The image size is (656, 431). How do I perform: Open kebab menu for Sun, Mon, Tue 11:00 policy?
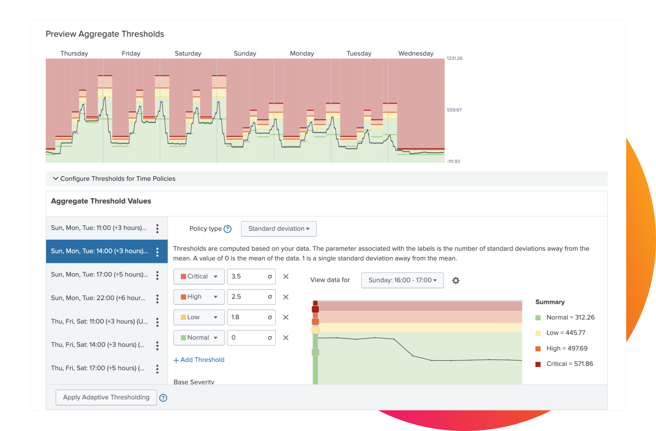[x=157, y=228]
